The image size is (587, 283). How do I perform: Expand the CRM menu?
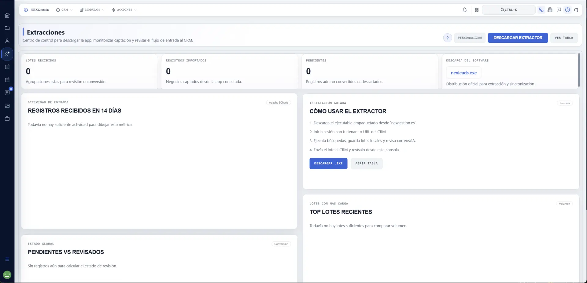[64, 10]
